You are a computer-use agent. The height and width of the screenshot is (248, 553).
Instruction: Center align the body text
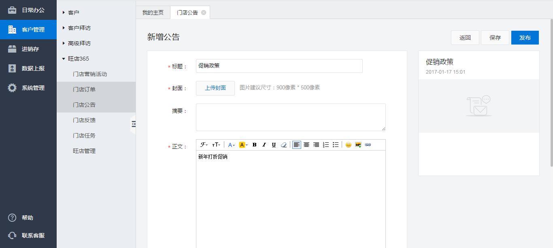pyautogui.click(x=306, y=145)
